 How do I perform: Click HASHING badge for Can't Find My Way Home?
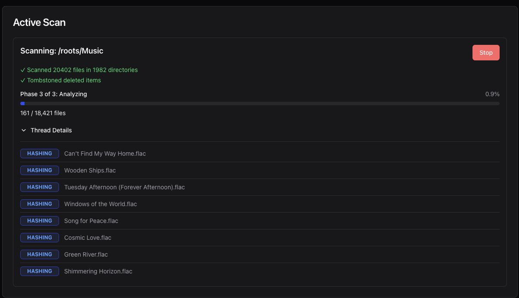(40, 154)
